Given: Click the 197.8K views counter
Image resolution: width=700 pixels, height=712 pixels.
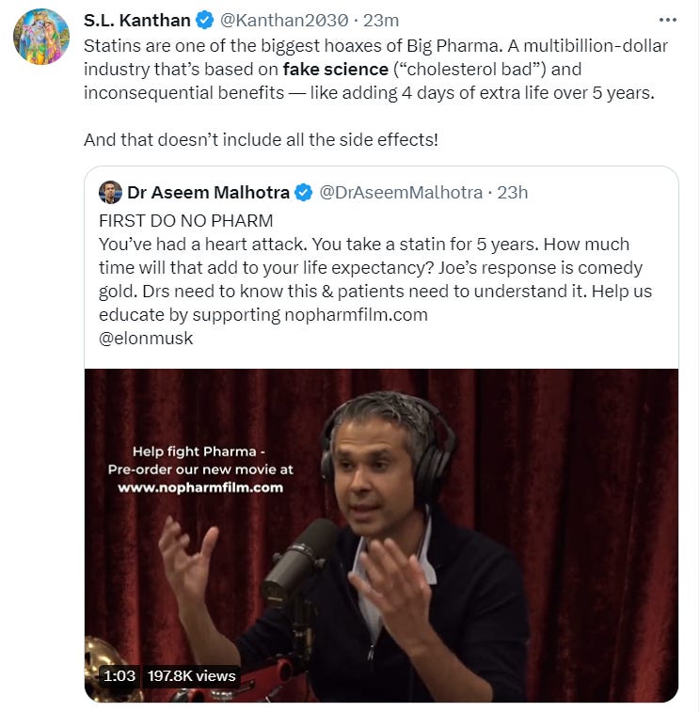Looking at the screenshot, I should click(191, 675).
